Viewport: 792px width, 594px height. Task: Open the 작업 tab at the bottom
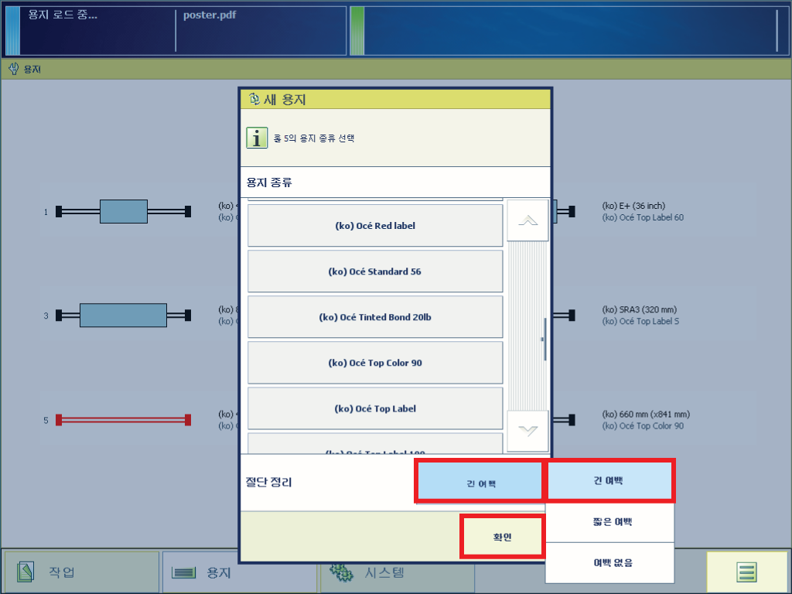[x=80, y=572]
